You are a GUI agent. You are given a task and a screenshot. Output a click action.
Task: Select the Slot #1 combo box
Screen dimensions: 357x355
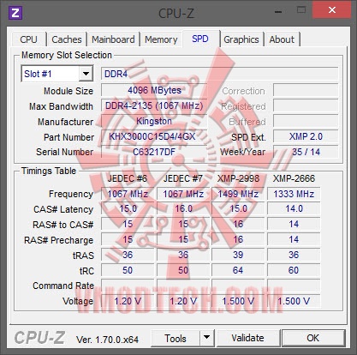pyautogui.click(x=57, y=74)
